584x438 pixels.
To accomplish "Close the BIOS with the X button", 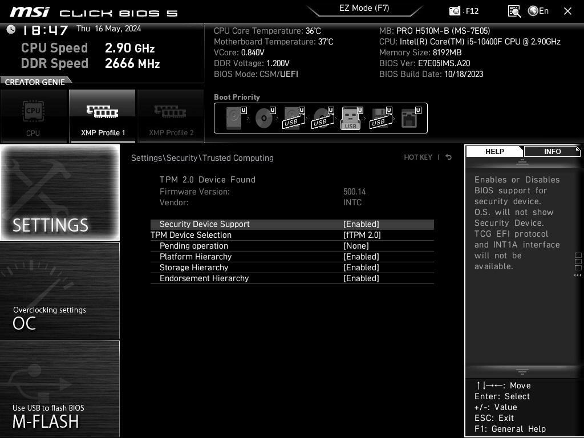I will (x=567, y=11).
